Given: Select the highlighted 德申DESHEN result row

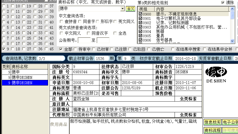Looking at the screenshot, I should click(25, 83).
